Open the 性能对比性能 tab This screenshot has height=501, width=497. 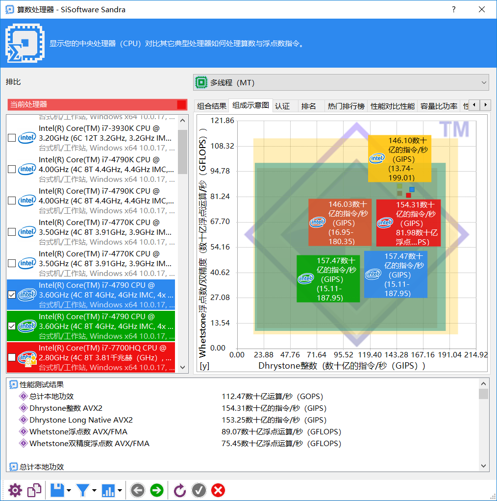click(392, 106)
